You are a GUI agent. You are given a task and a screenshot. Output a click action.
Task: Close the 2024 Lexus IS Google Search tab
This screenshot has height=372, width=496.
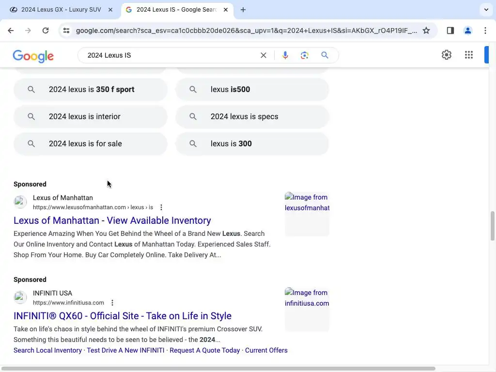(226, 10)
